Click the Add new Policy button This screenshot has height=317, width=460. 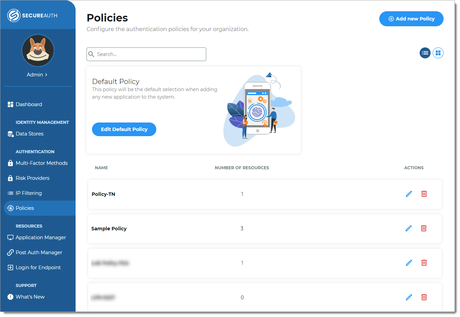coord(411,19)
